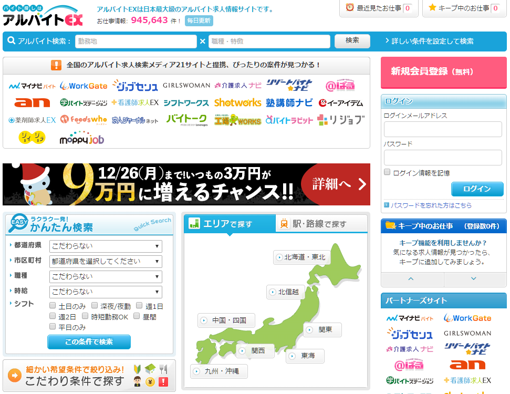Open the イーアイデム partner logo
The image size is (510, 394).
[340, 103]
